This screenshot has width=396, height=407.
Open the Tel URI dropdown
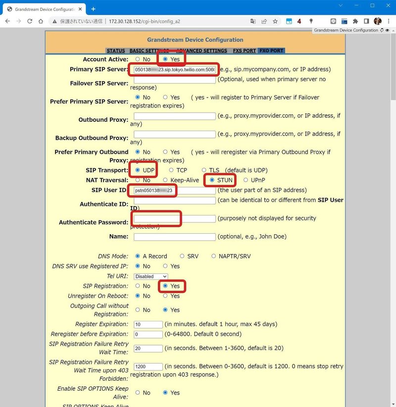tap(151, 276)
